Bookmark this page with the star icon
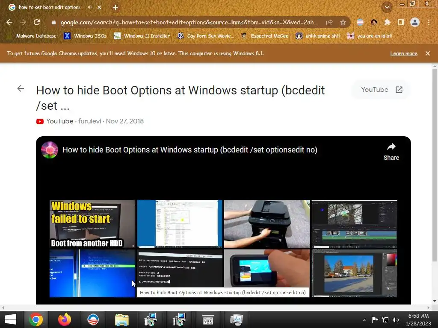Screen dimensions: 438x328 [x=343, y=22]
